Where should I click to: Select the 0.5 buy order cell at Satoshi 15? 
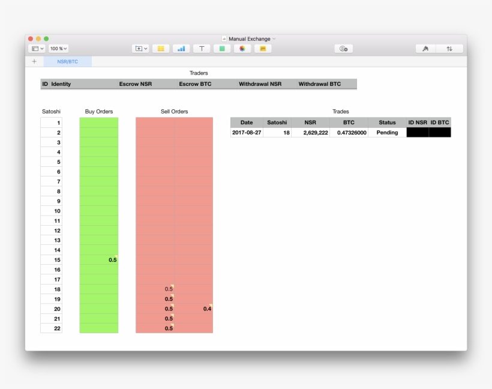[99, 260]
